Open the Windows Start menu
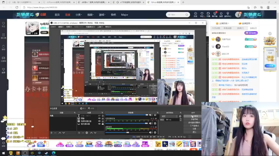Viewport: 279px width, 156px height. [3, 153]
